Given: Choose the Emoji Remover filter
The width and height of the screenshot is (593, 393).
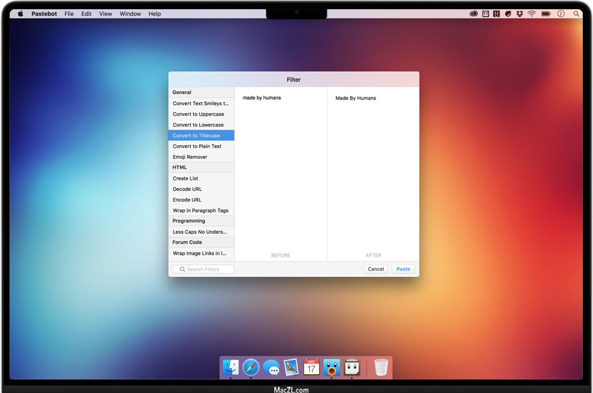Looking at the screenshot, I should coord(190,157).
